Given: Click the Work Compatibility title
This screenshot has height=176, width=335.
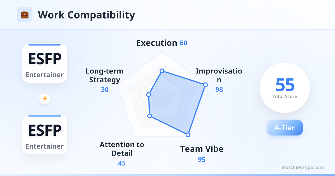Looking at the screenshot, I should [x=86, y=15].
